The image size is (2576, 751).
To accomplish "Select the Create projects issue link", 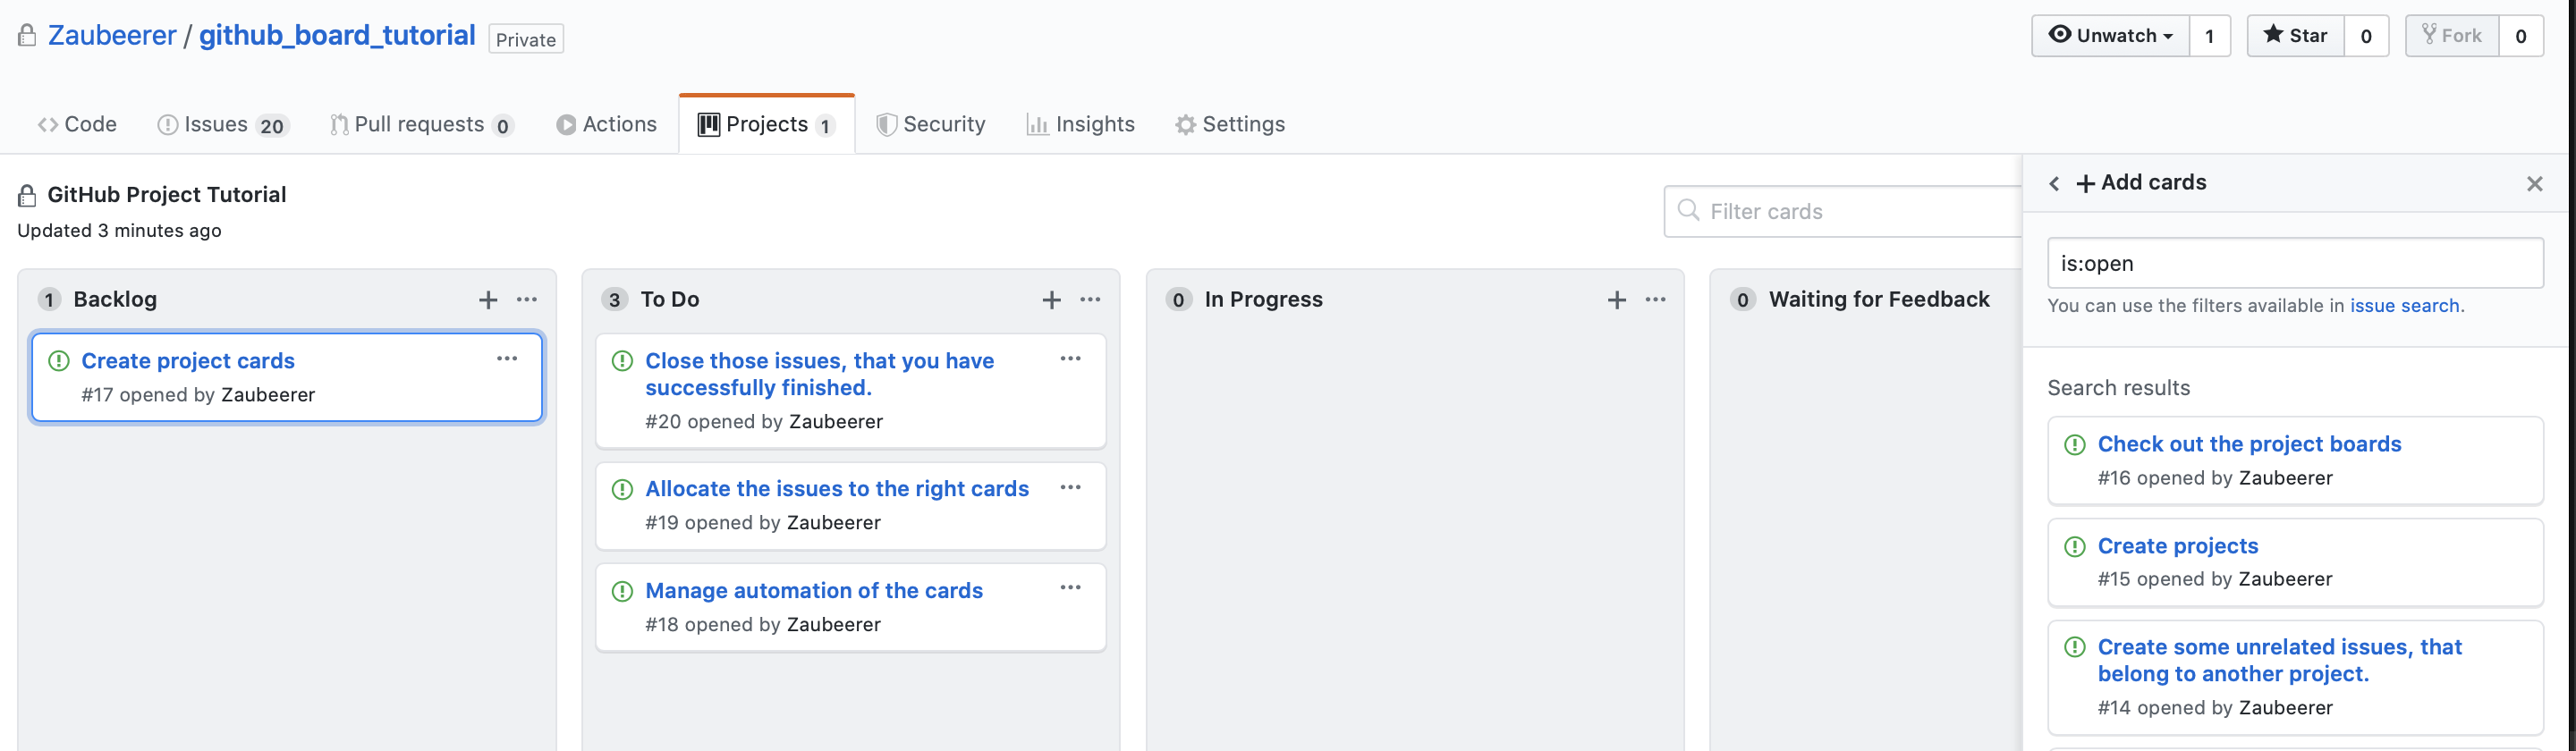I will tap(2178, 546).
